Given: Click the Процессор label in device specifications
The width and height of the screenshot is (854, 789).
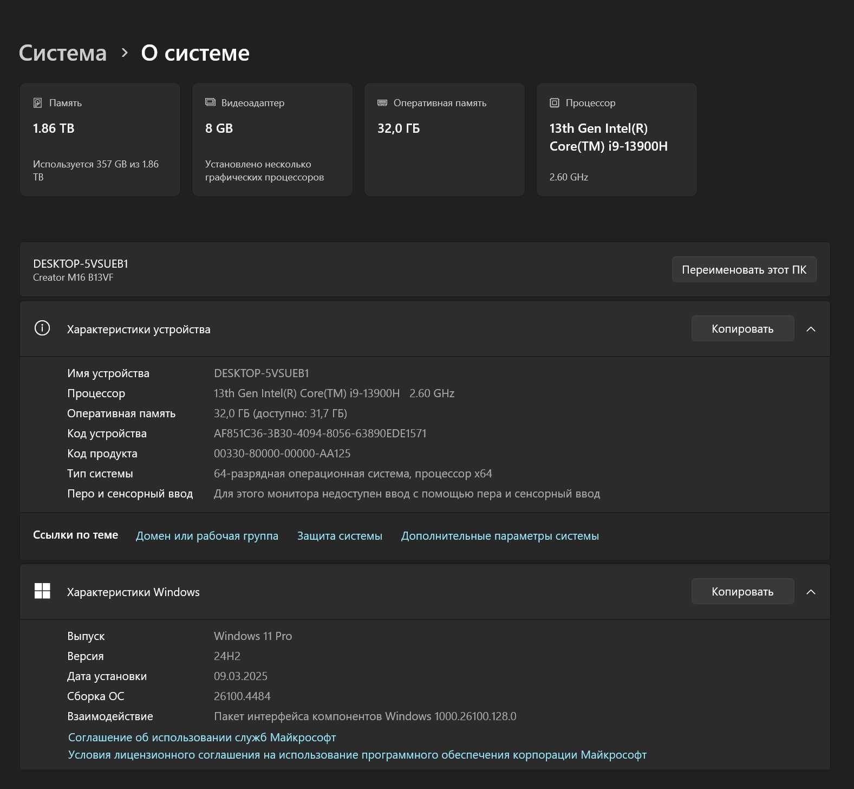Looking at the screenshot, I should pos(96,393).
